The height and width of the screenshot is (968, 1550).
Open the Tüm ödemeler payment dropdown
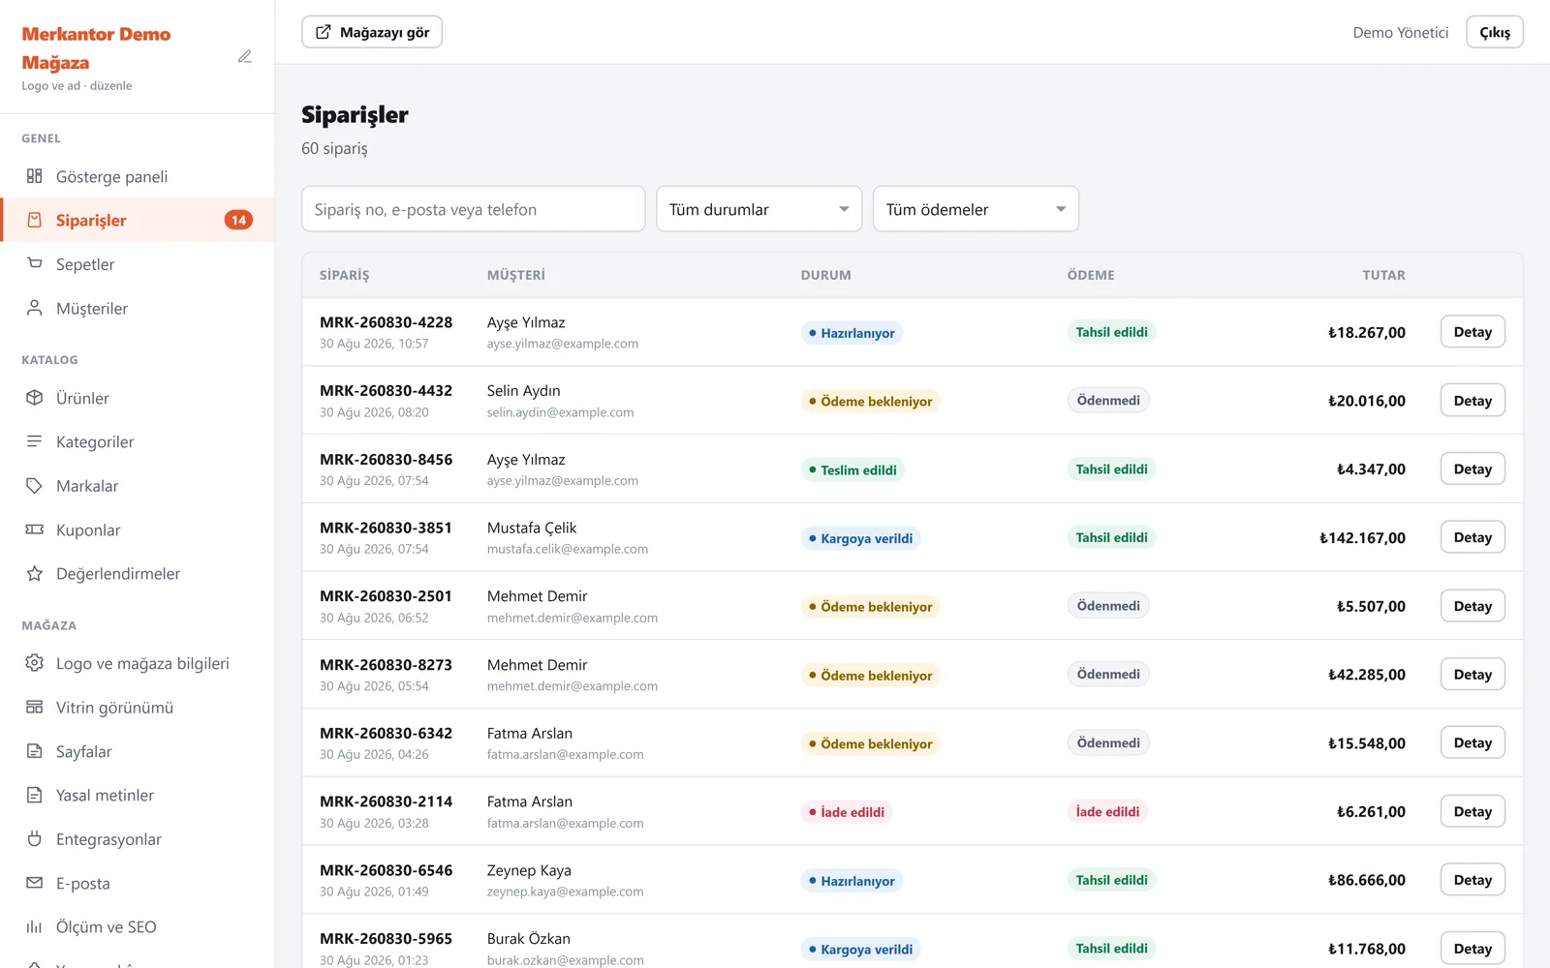point(976,209)
